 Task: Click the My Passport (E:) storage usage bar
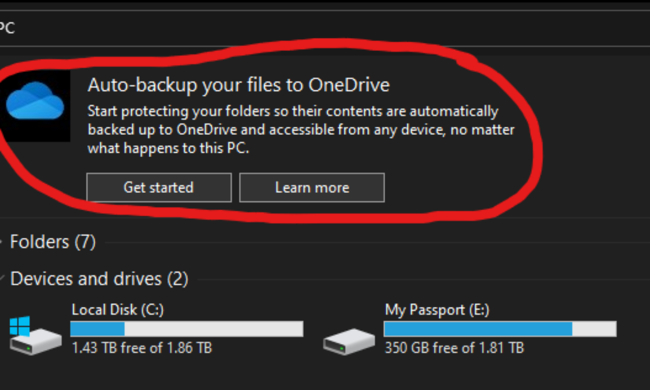[x=500, y=329]
